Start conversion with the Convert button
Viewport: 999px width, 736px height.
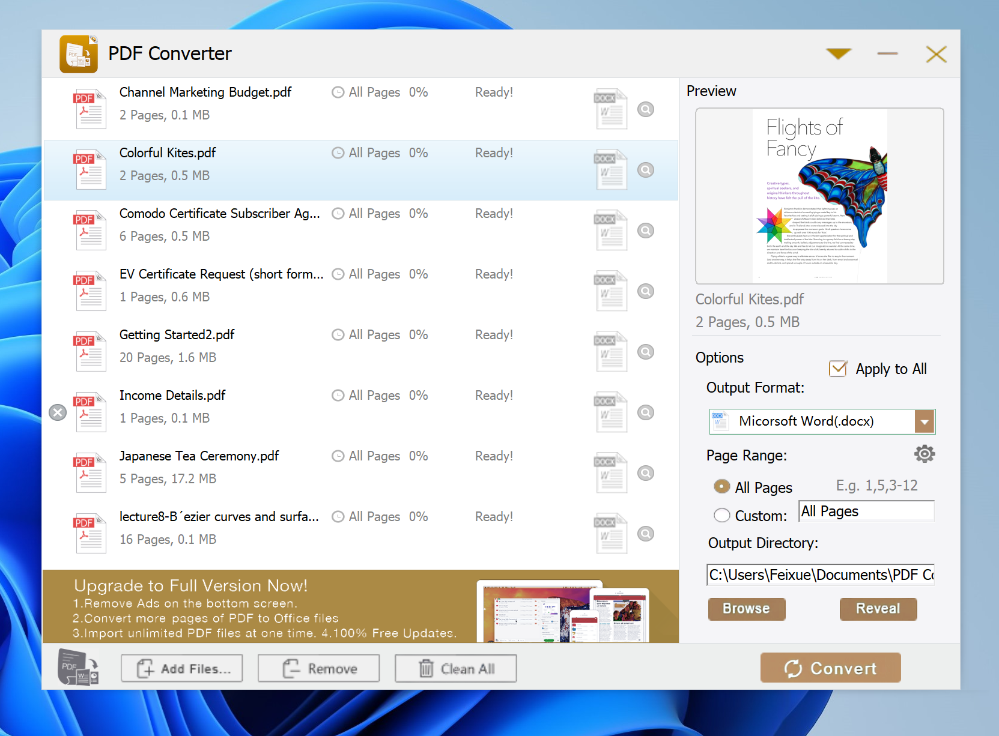[831, 668]
